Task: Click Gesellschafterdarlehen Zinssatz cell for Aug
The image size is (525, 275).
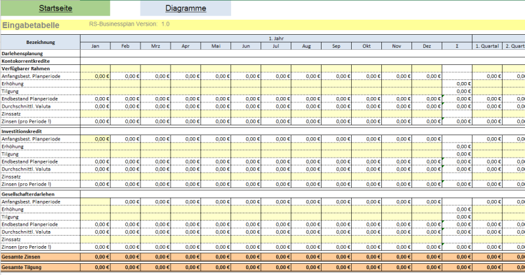Action: 306,240
